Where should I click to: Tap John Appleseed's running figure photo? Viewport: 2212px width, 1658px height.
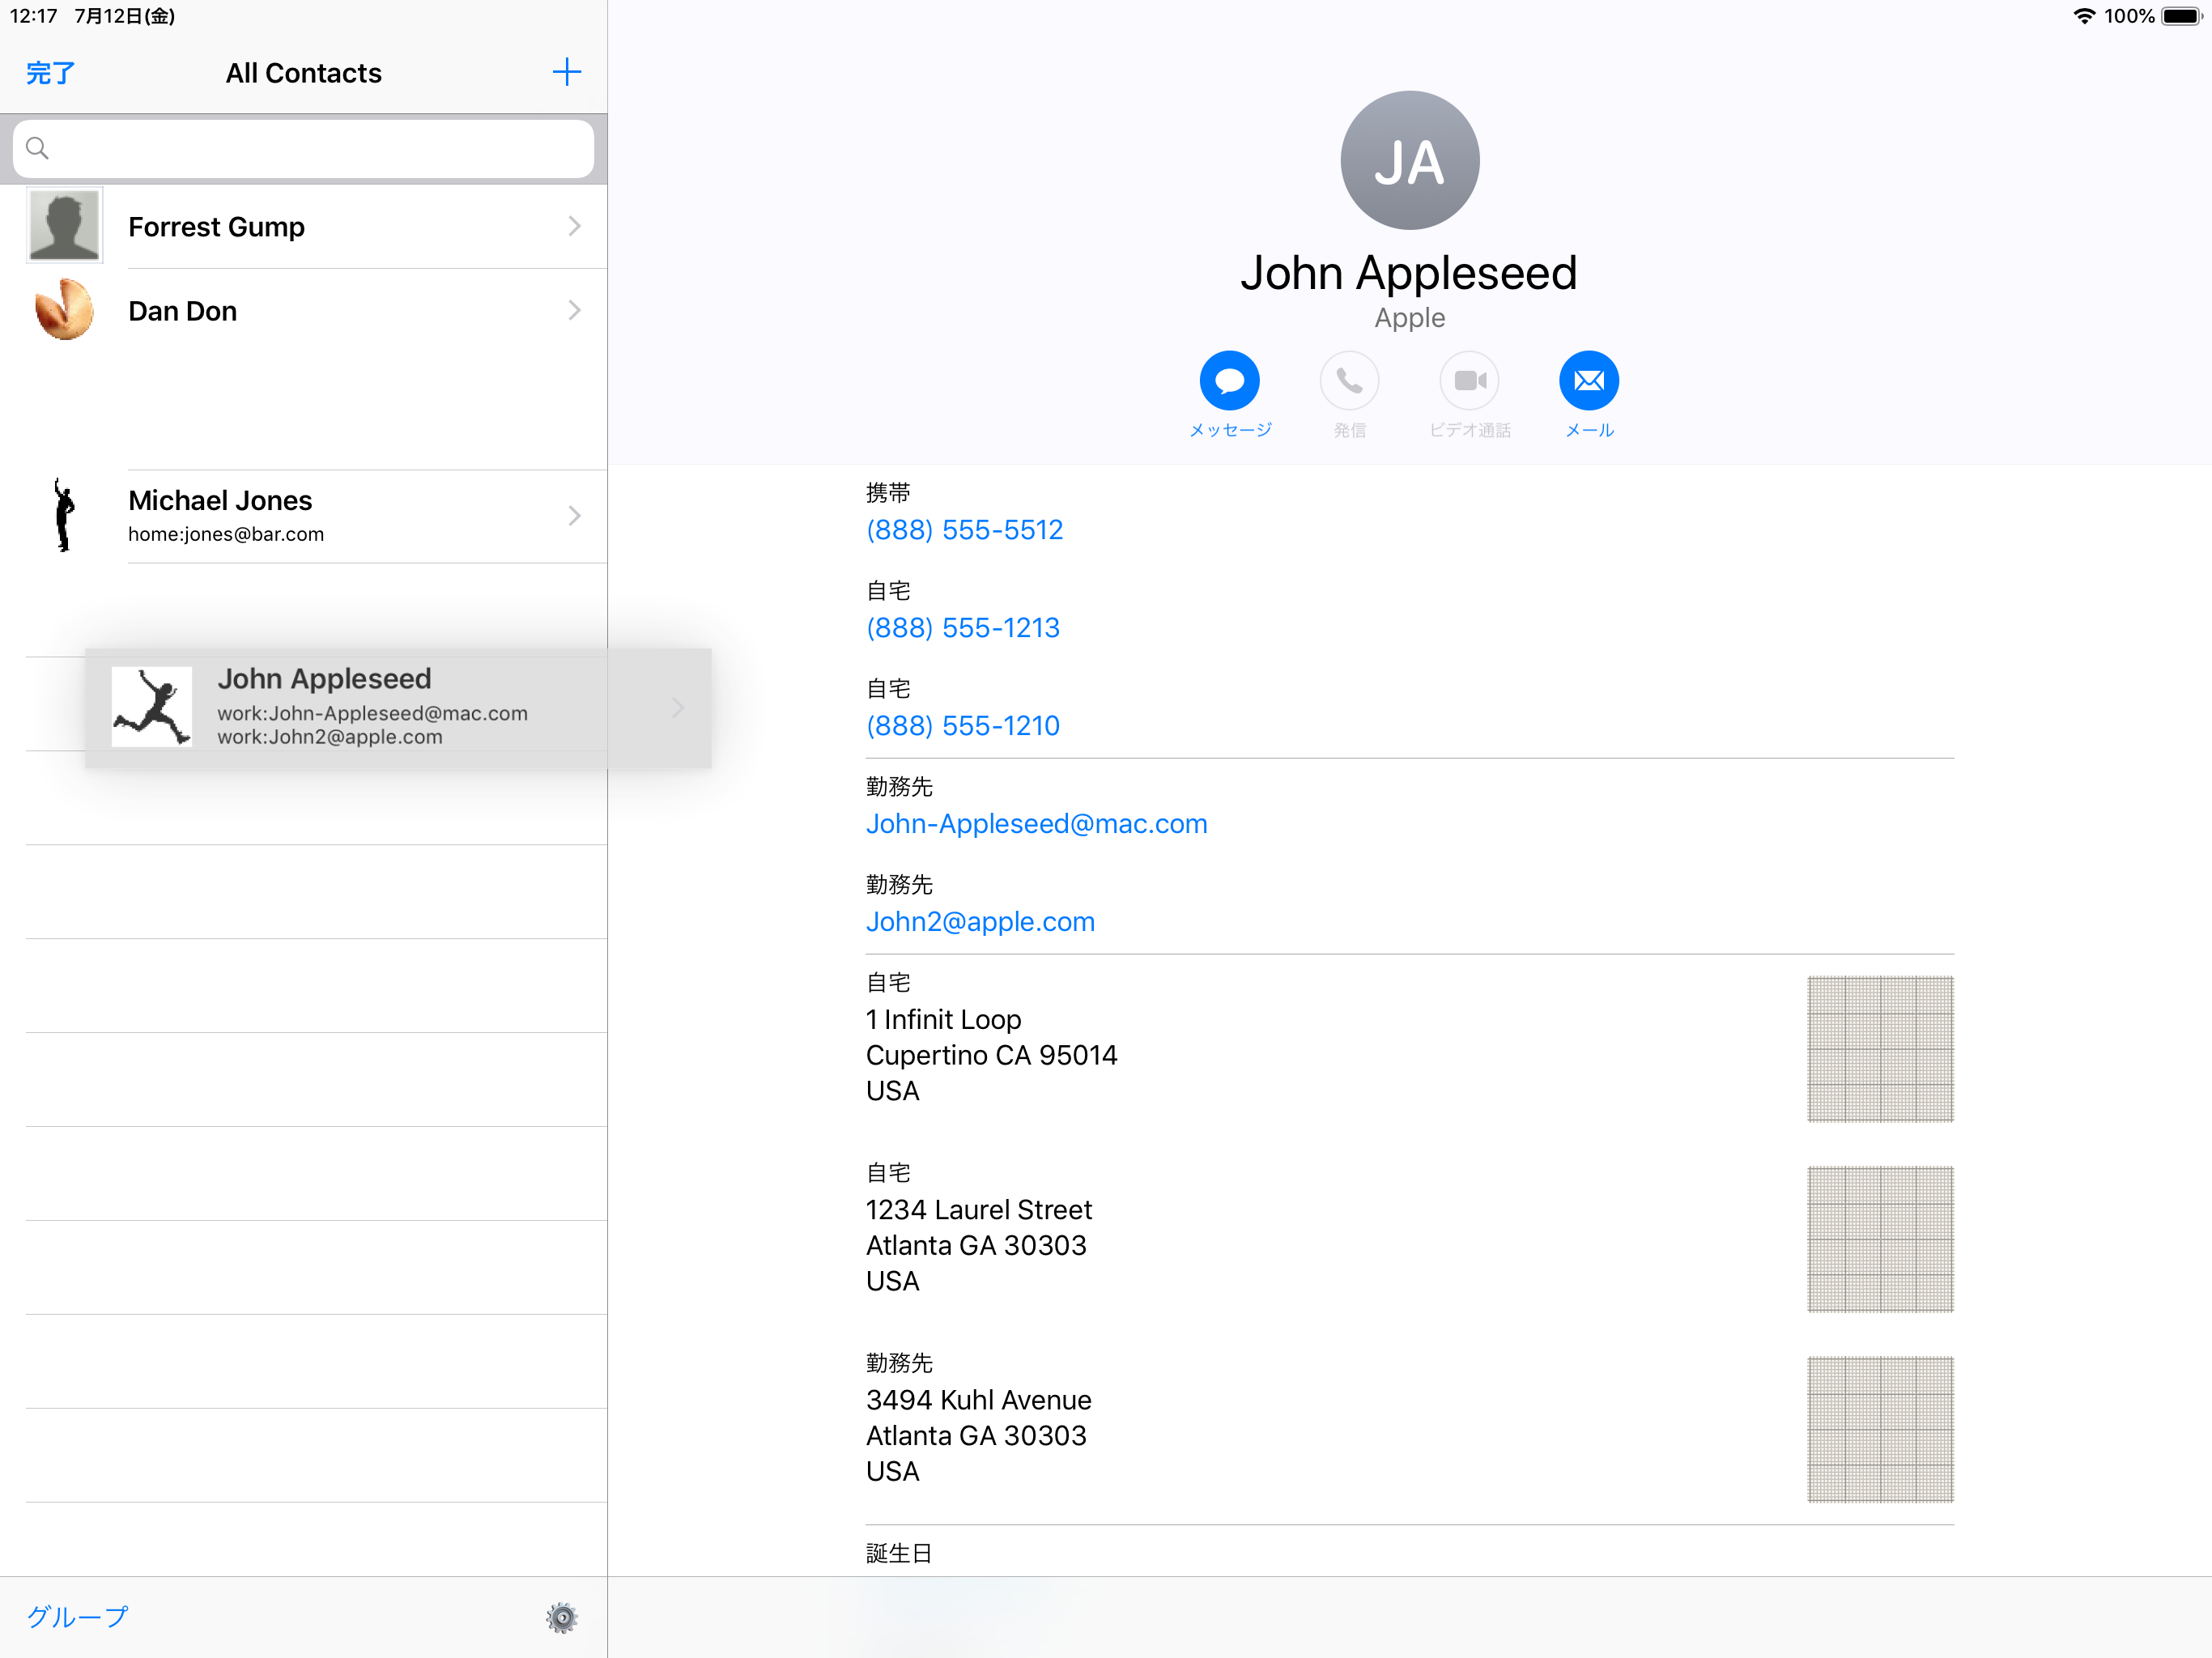[152, 707]
